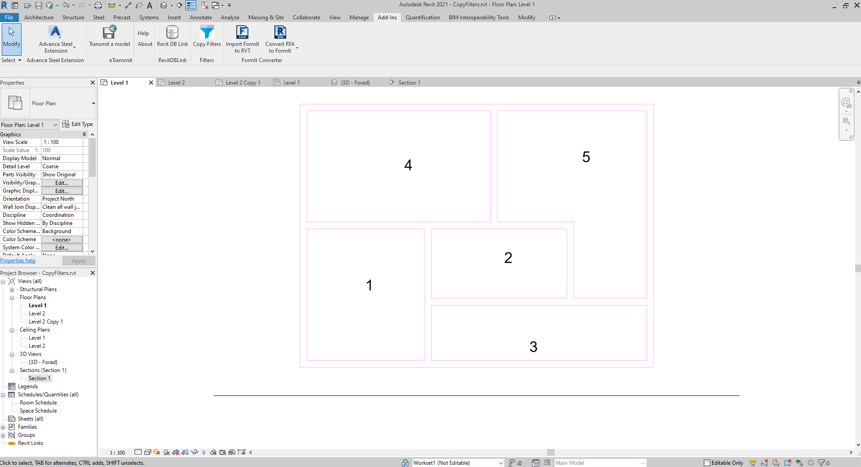861x467 pixels.
Task: Collapse the Floor Plans tree node
Action: click(x=12, y=298)
